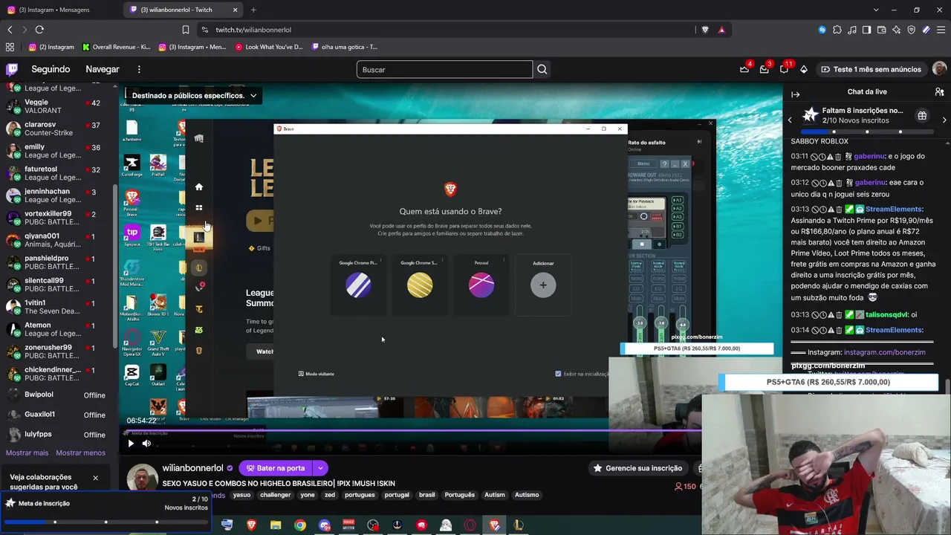Open League of Legends taskbar icon
Viewport: 951px width, 535px height.
tap(519, 525)
